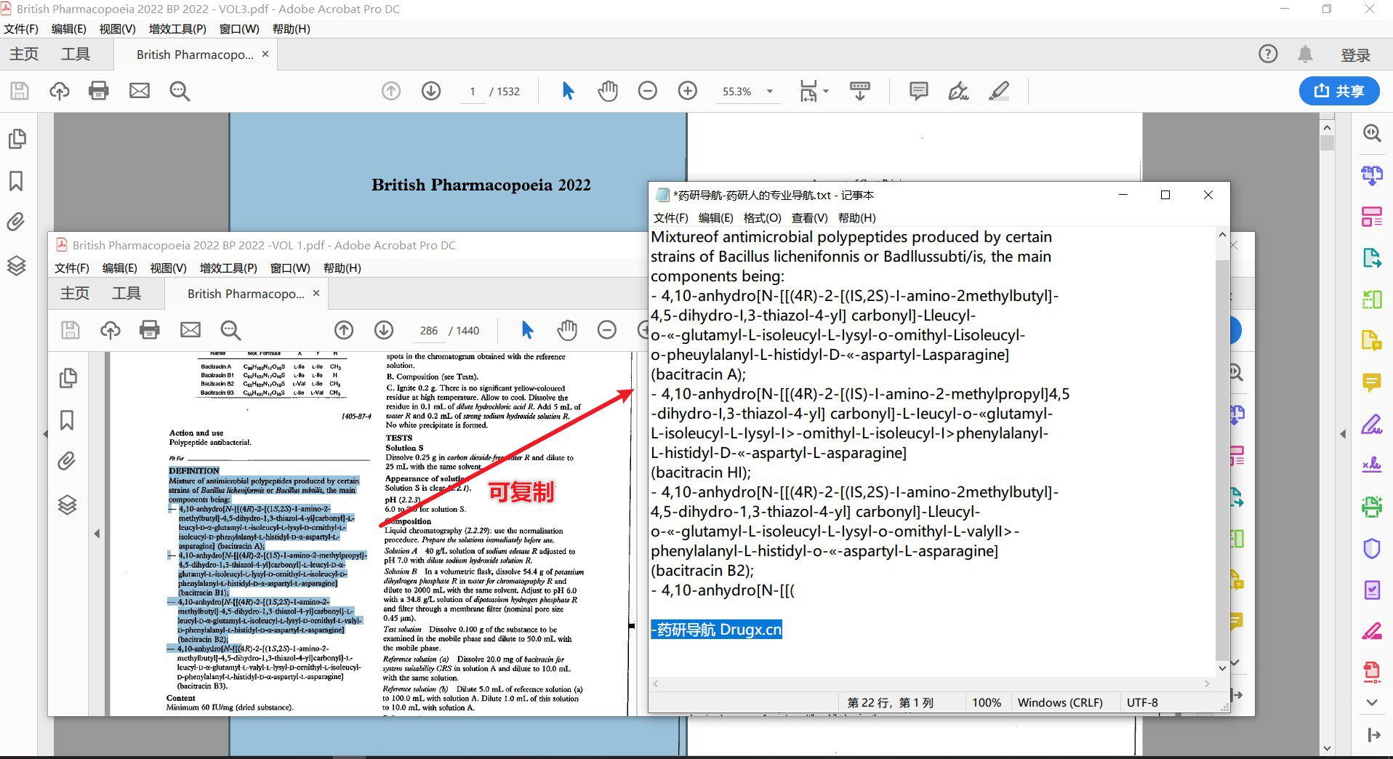This screenshot has height=759, width=1393.
Task: Show more tools chevron in right pane
Action: (x=1372, y=702)
